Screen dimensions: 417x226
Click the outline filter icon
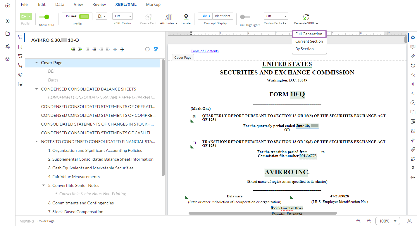click(156, 49)
